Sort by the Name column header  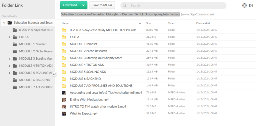point(65,23)
